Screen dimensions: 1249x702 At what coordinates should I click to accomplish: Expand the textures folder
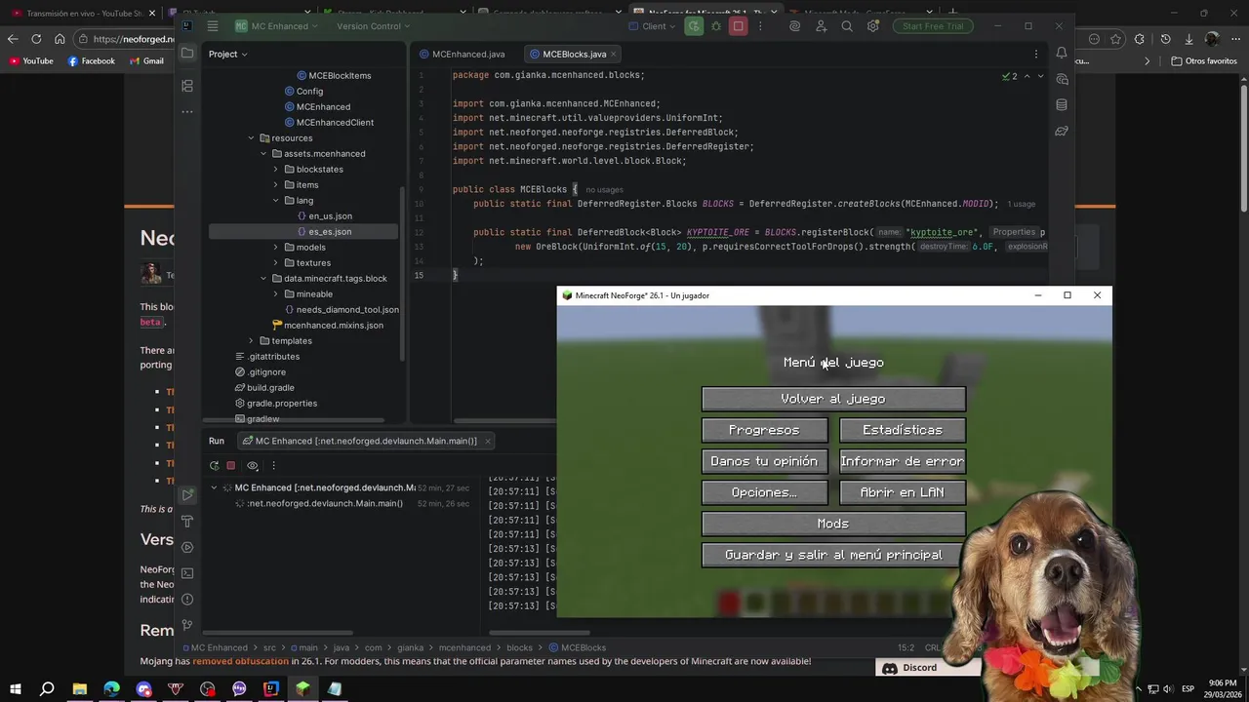coord(275,263)
